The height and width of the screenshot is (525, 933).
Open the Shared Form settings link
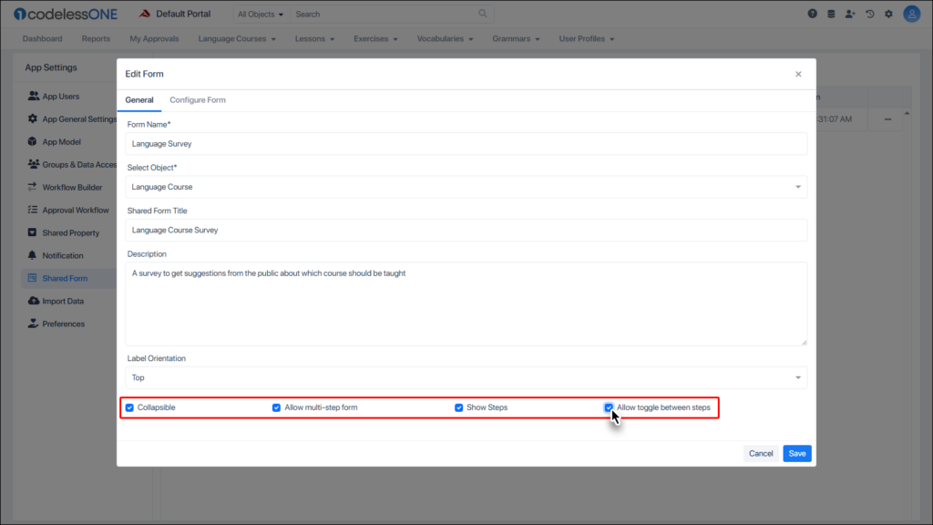coord(65,278)
